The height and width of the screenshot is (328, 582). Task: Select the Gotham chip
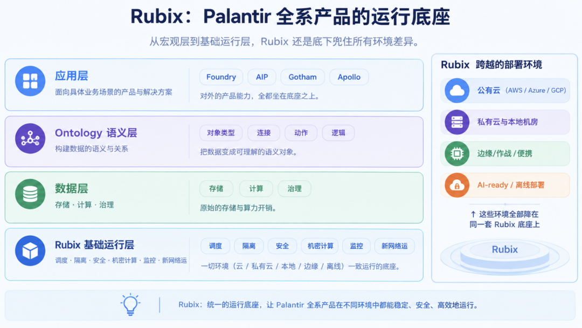click(302, 77)
